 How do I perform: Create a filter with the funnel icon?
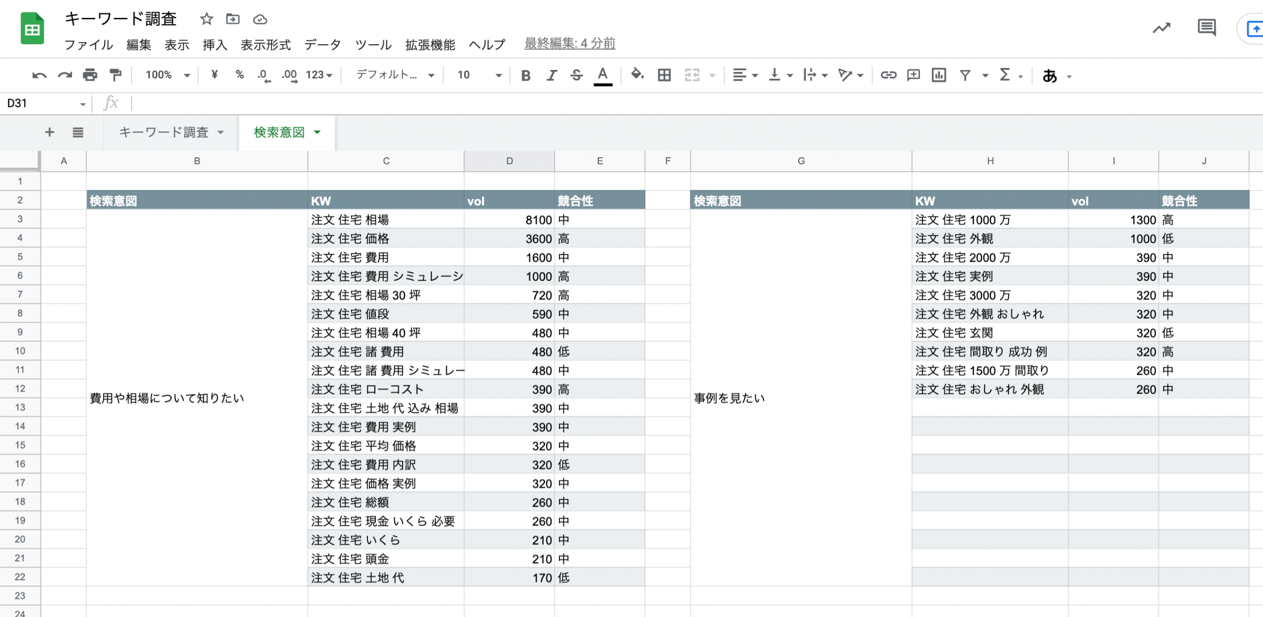965,76
